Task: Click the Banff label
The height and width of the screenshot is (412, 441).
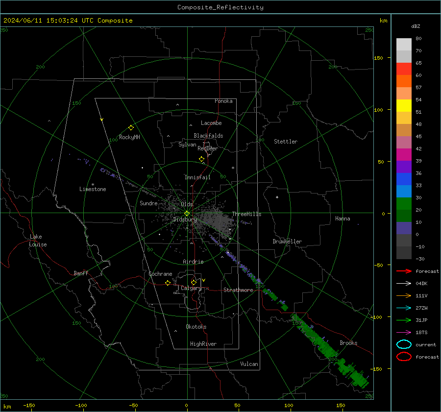Action: click(81, 273)
